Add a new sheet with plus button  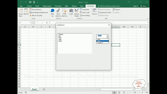coord(44,89)
